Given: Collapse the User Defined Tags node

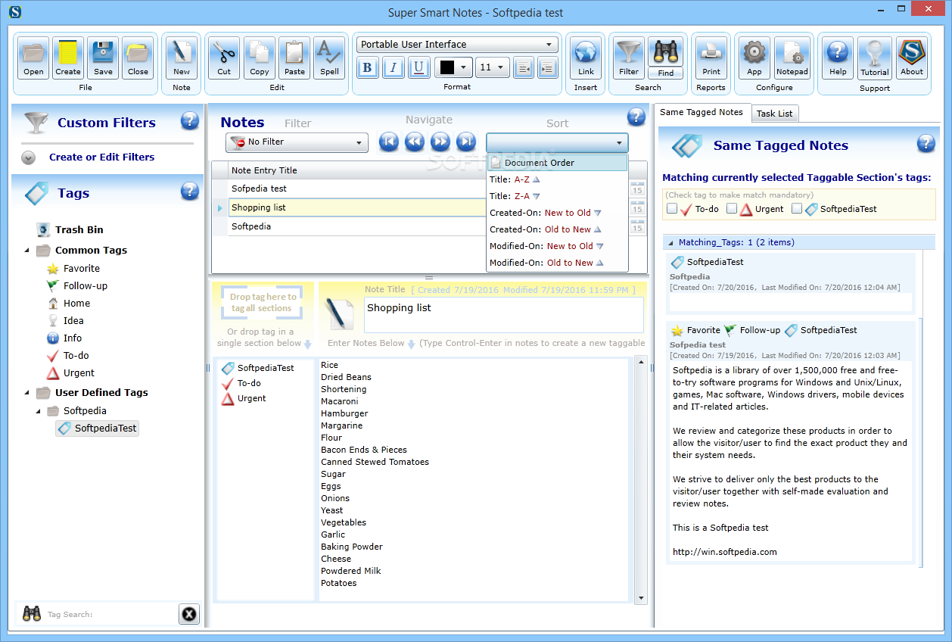Looking at the screenshot, I should (27, 393).
